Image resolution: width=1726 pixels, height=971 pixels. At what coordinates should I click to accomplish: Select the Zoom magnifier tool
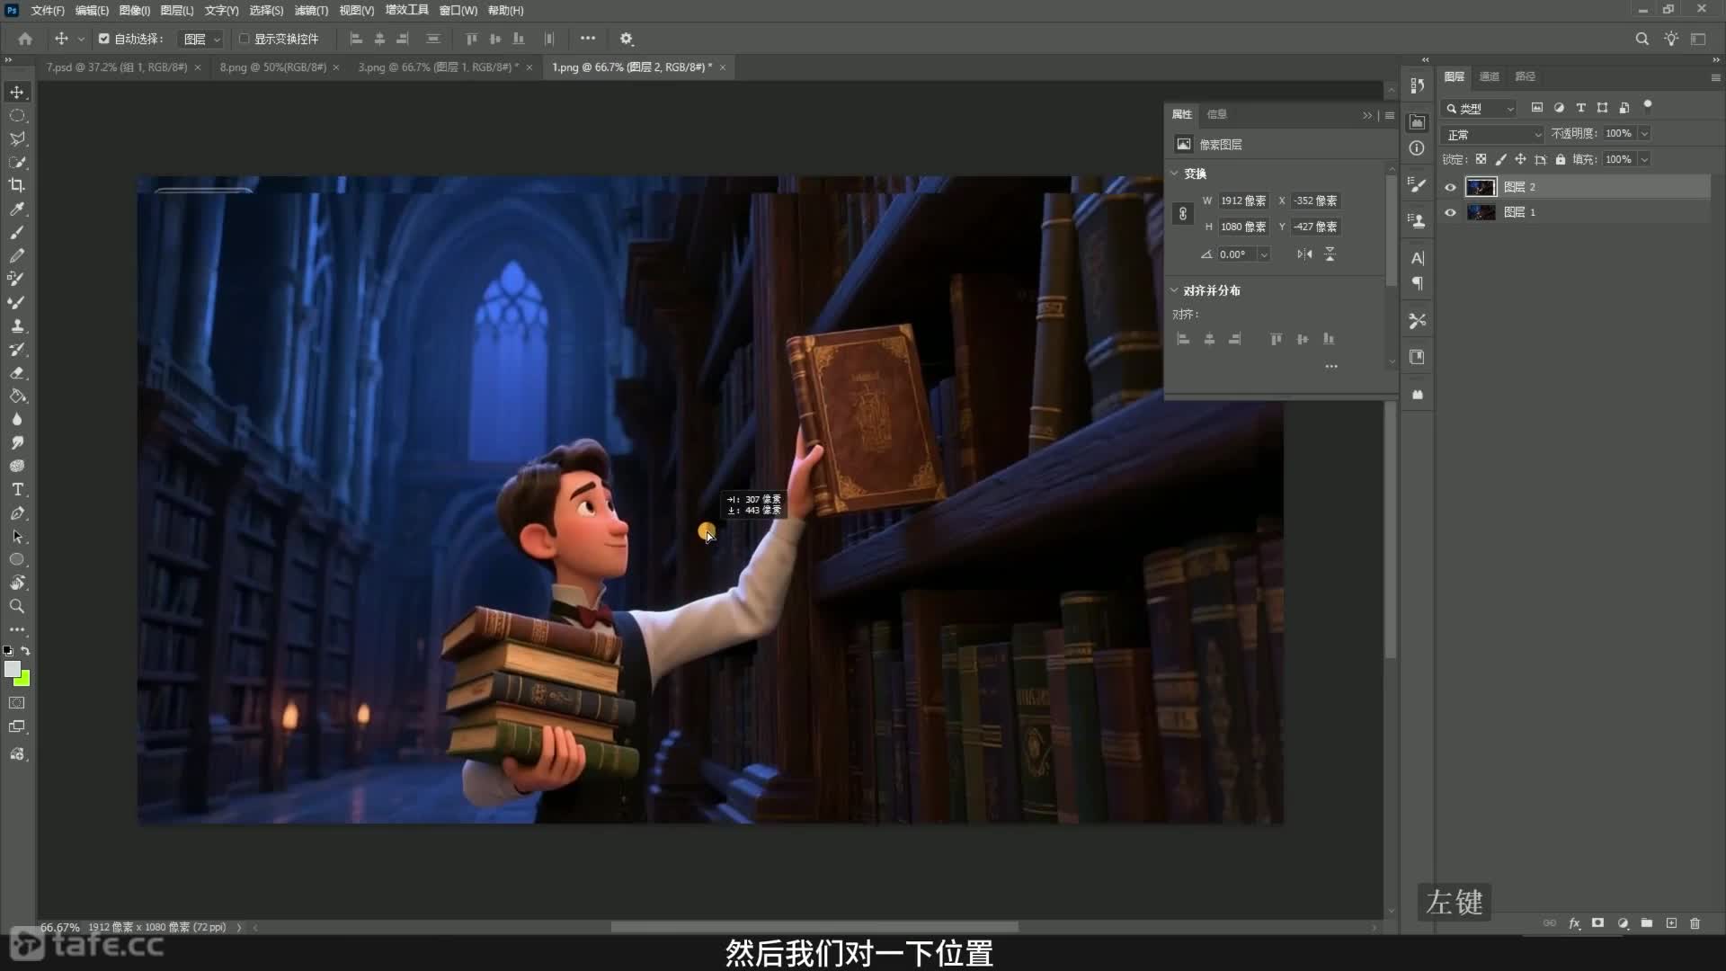17,606
